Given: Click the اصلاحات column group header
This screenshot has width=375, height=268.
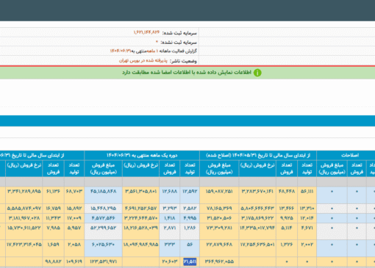Looking at the screenshot, I should tap(350, 155).
